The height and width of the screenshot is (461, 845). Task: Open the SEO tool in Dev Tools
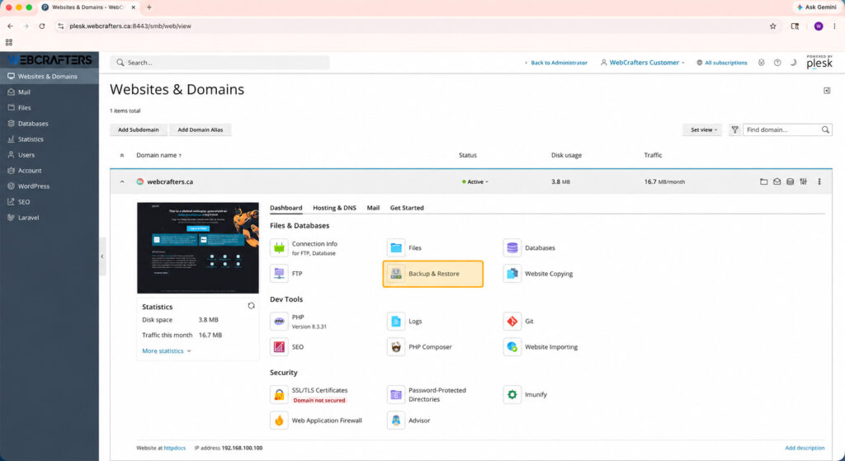tap(287, 347)
